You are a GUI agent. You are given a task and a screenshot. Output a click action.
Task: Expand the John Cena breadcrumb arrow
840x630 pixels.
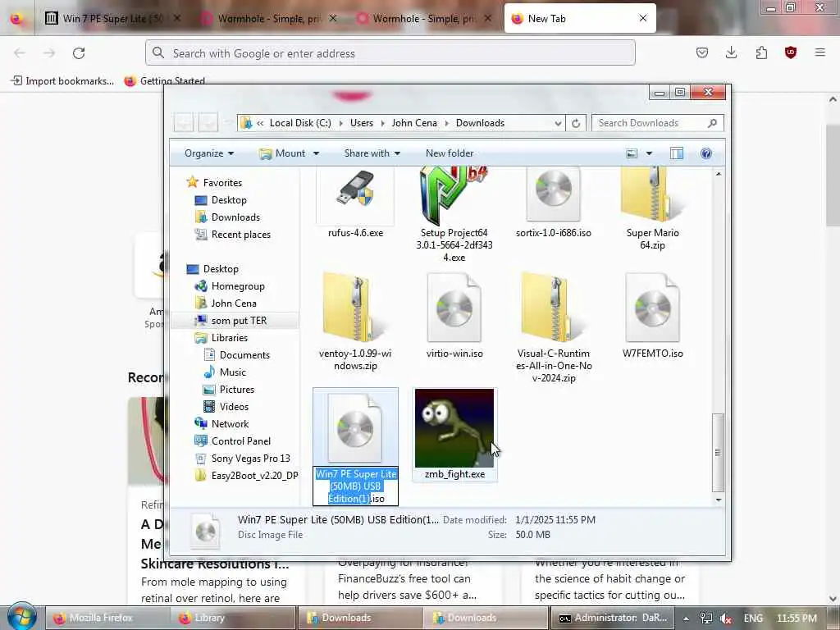446,123
